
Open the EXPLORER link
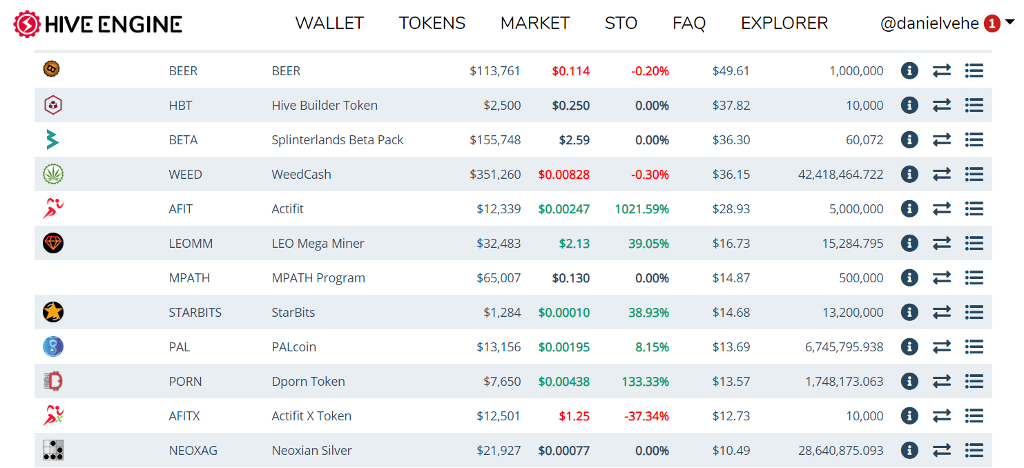[x=784, y=23]
